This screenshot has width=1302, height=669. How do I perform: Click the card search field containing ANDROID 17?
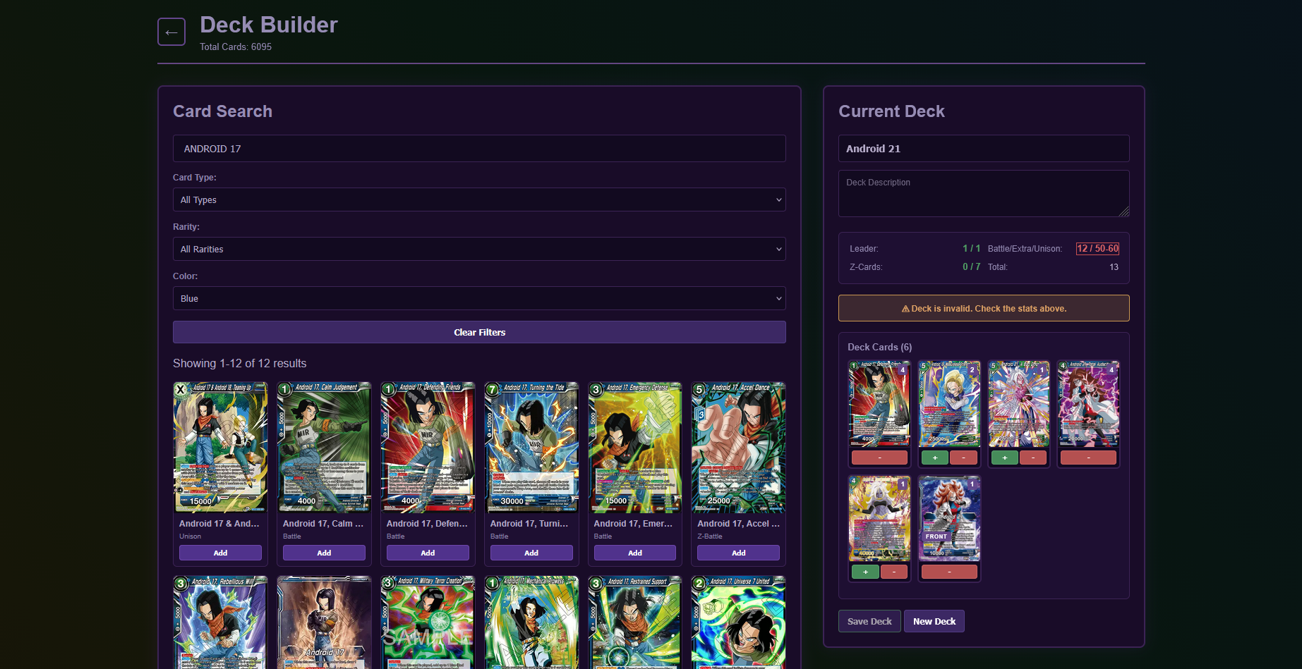pos(479,149)
